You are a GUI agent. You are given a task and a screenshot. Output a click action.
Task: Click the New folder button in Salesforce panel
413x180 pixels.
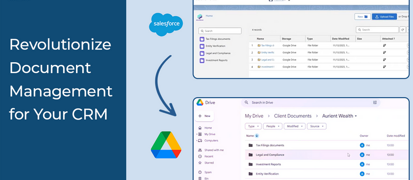[x=362, y=17]
